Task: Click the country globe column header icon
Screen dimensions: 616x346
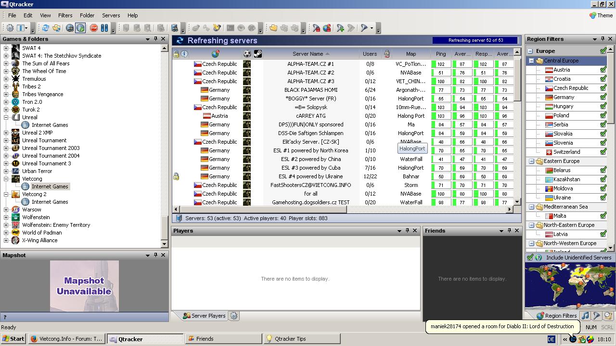Action: [x=216, y=54]
